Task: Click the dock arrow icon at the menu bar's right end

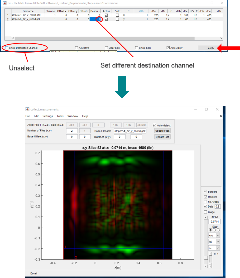Action: [221, 116]
